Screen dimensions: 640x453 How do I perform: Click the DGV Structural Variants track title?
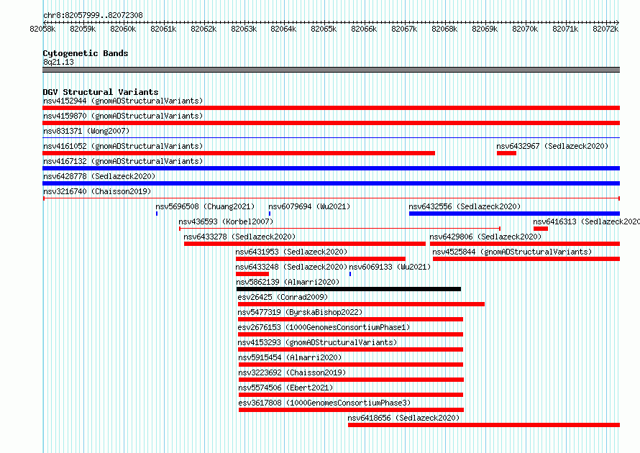[101, 92]
